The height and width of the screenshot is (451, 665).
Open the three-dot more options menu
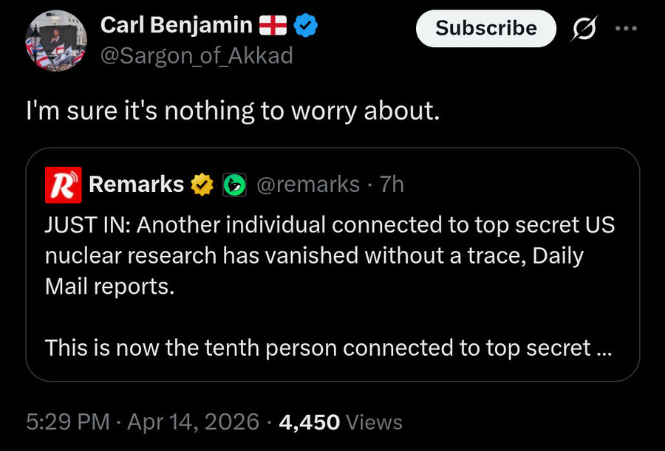[x=626, y=28]
